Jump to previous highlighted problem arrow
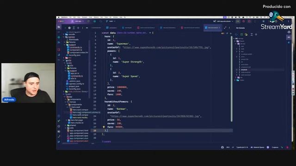The image size is (296, 166). point(227,33)
